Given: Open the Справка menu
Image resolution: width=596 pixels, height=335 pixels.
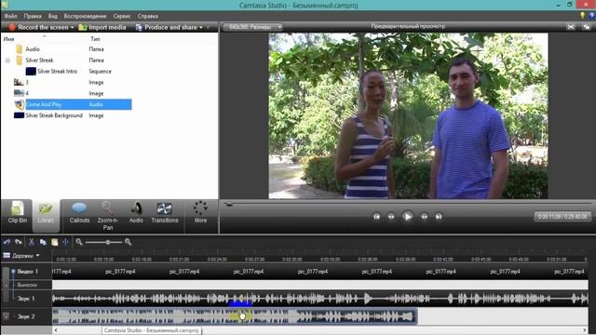Looking at the screenshot, I should [148, 16].
